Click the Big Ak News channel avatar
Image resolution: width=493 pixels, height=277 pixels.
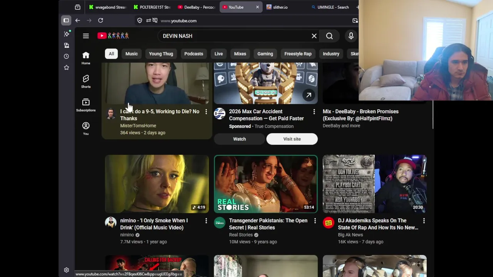(329, 223)
